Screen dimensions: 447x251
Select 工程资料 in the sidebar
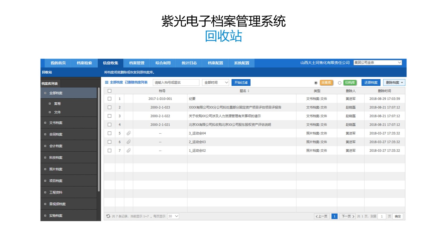pyautogui.click(x=69, y=192)
